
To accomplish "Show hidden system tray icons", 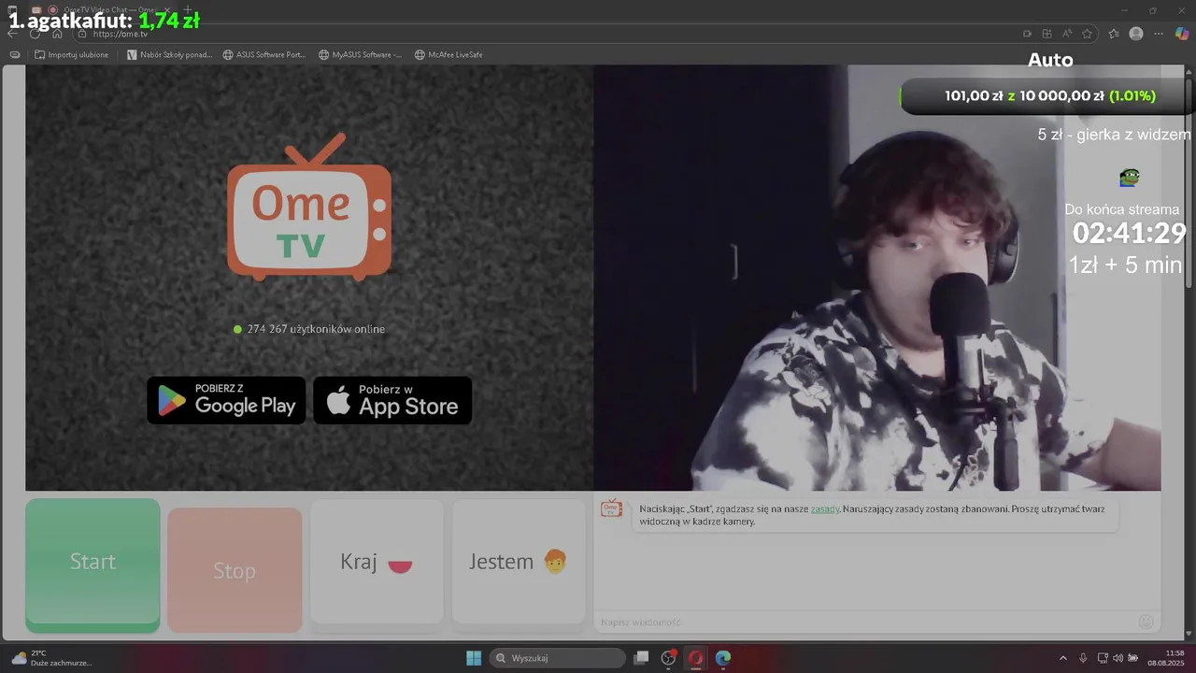I will coord(1062,658).
